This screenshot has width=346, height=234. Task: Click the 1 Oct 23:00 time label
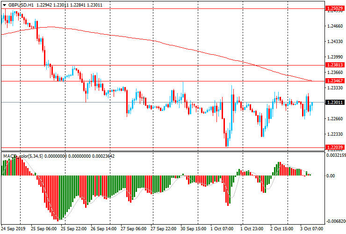[252, 229]
